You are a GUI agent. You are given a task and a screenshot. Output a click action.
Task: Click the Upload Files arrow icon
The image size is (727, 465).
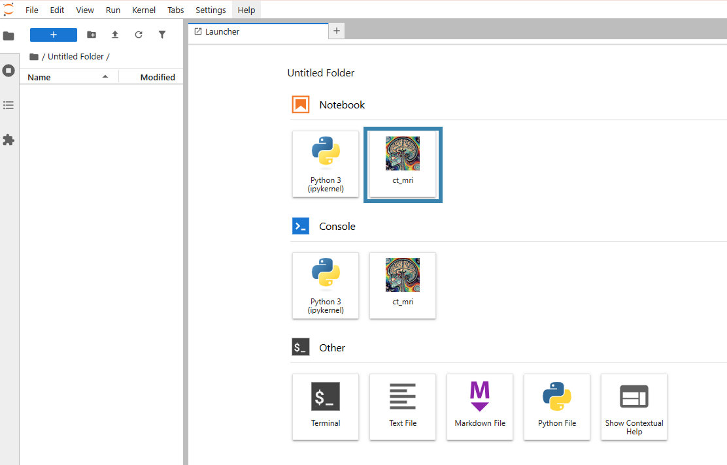115,35
